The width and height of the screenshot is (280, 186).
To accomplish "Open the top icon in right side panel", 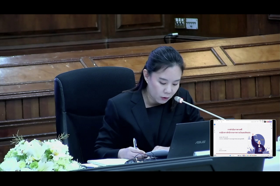I will (x=272, y=124).
